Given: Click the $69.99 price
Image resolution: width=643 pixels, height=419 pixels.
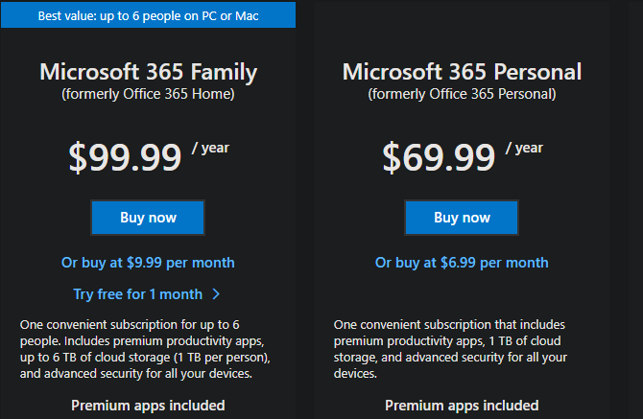Looking at the screenshot, I should (439, 156).
